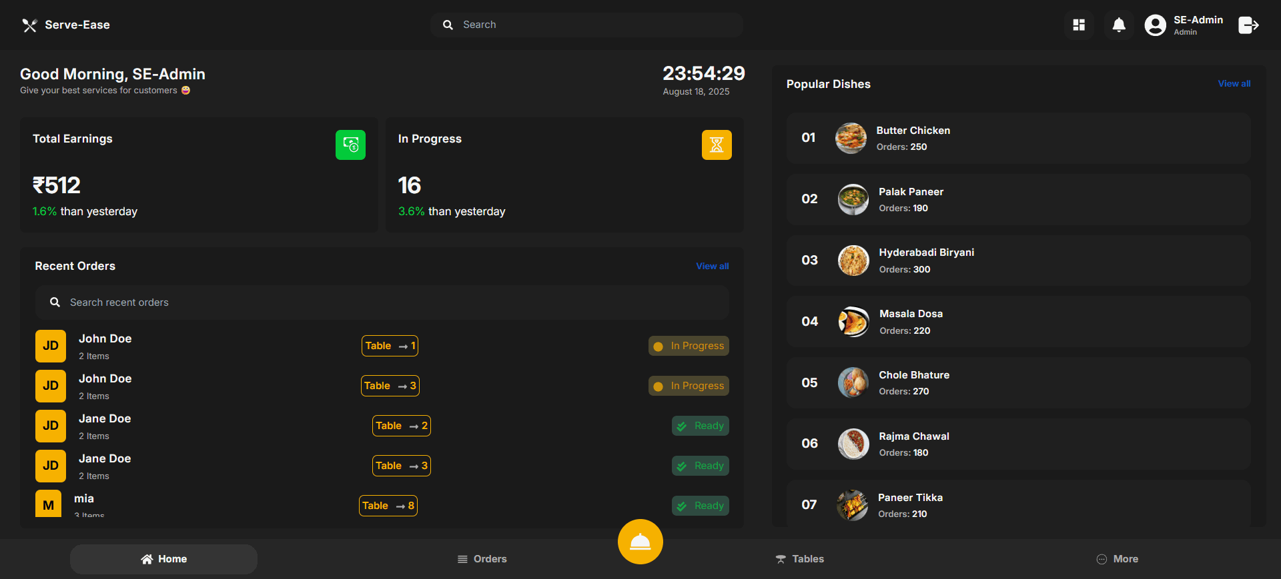Click the JD avatar for John Doe Table 3

(51, 386)
